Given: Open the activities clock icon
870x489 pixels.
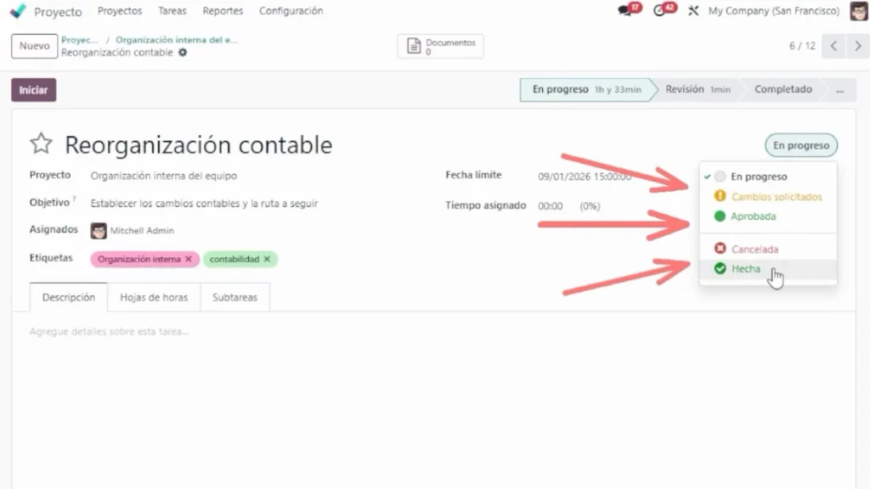Looking at the screenshot, I should (x=661, y=11).
